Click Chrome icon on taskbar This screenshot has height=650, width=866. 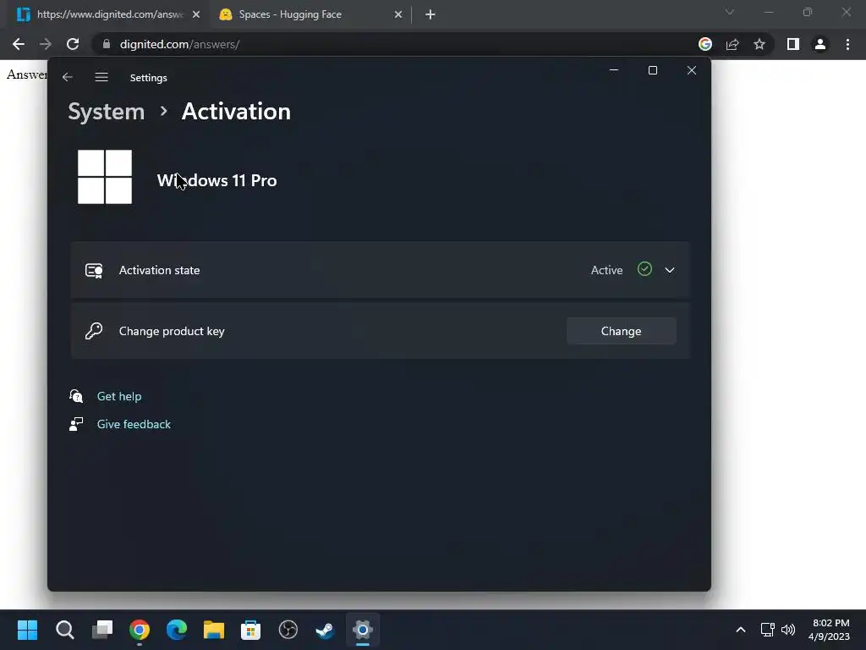(140, 630)
